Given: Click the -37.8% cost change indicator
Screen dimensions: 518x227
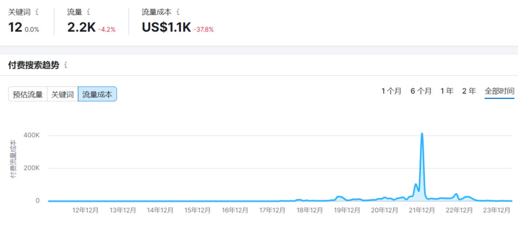Looking at the screenshot, I should pyautogui.click(x=204, y=29).
